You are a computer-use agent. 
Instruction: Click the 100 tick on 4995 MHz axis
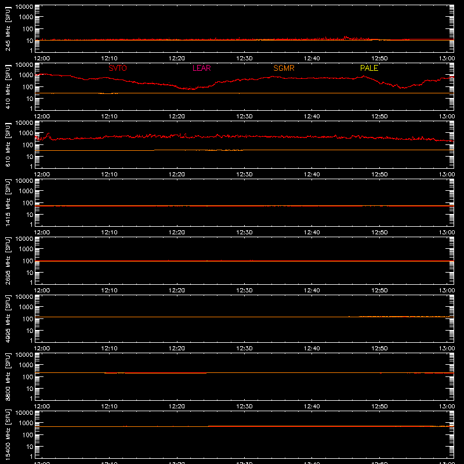(x=28, y=319)
